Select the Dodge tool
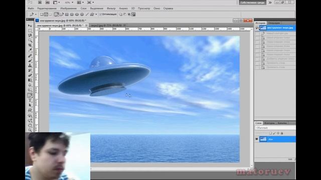This screenshot has width=321, height=180. coord(30,90)
